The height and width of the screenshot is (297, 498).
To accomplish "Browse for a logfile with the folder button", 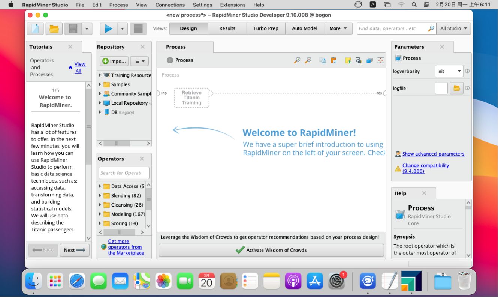I will [x=456, y=88].
